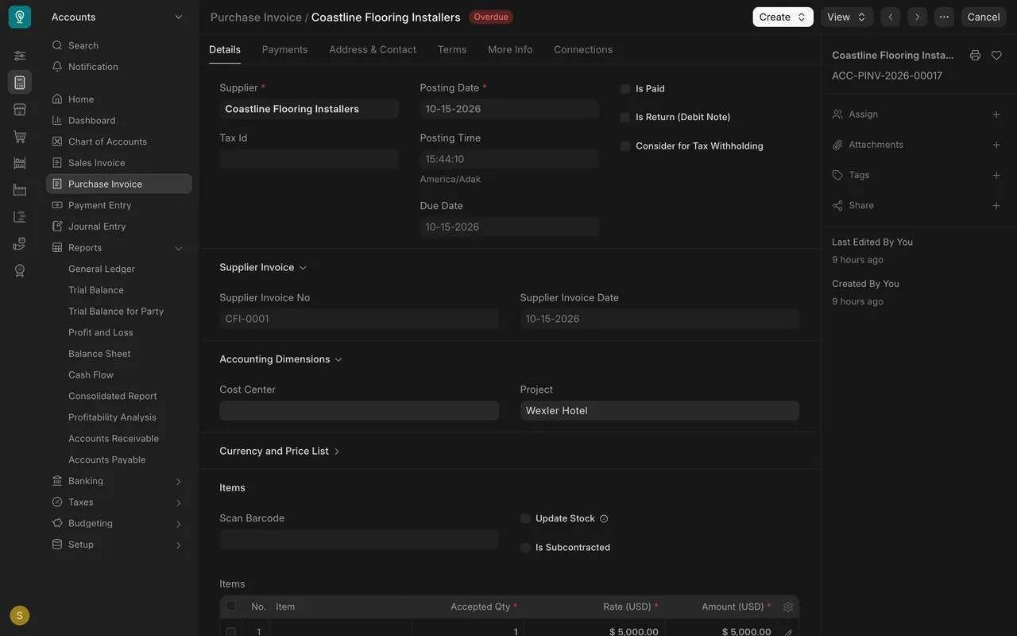Add an attachment with Attachments' plus icon

click(996, 145)
